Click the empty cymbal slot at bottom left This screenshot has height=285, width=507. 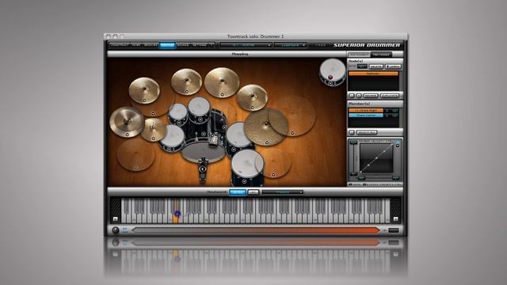(135, 155)
